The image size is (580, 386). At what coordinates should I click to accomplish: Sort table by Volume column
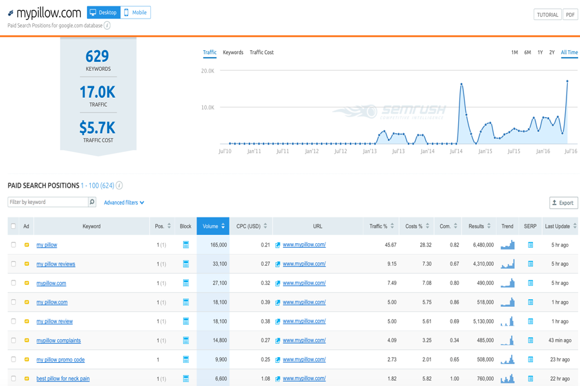[x=213, y=226]
